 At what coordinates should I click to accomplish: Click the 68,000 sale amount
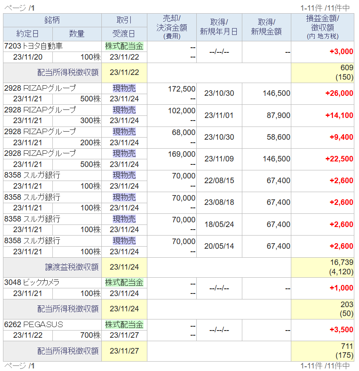184,132
